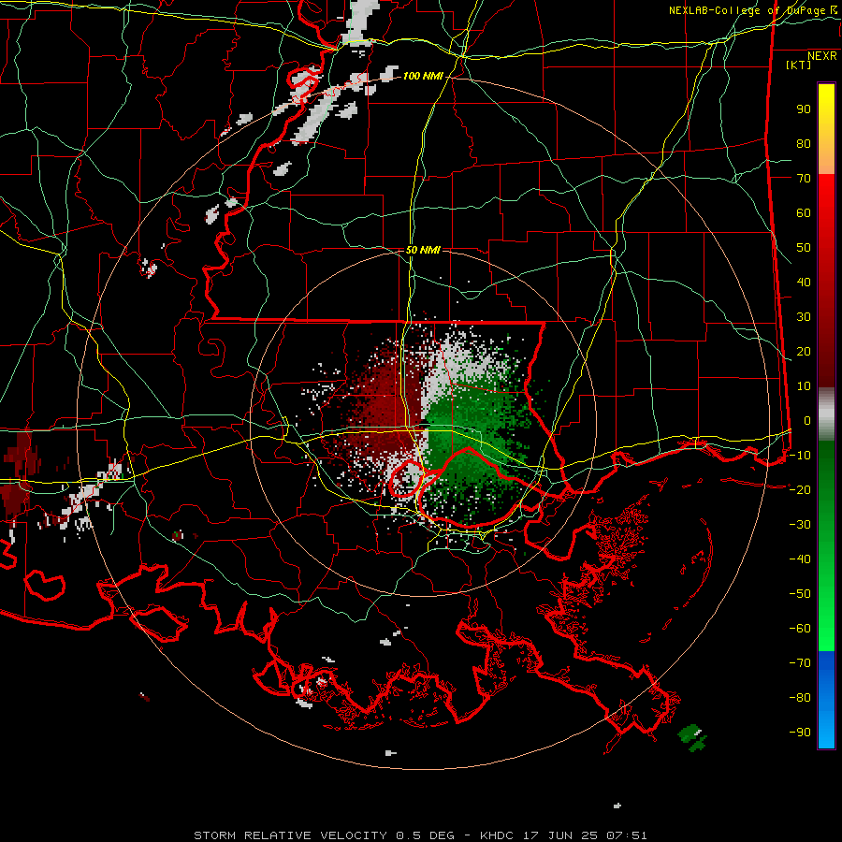842x842 pixels.
Task: Click the NEXR label above the color scale
Action: (x=821, y=56)
